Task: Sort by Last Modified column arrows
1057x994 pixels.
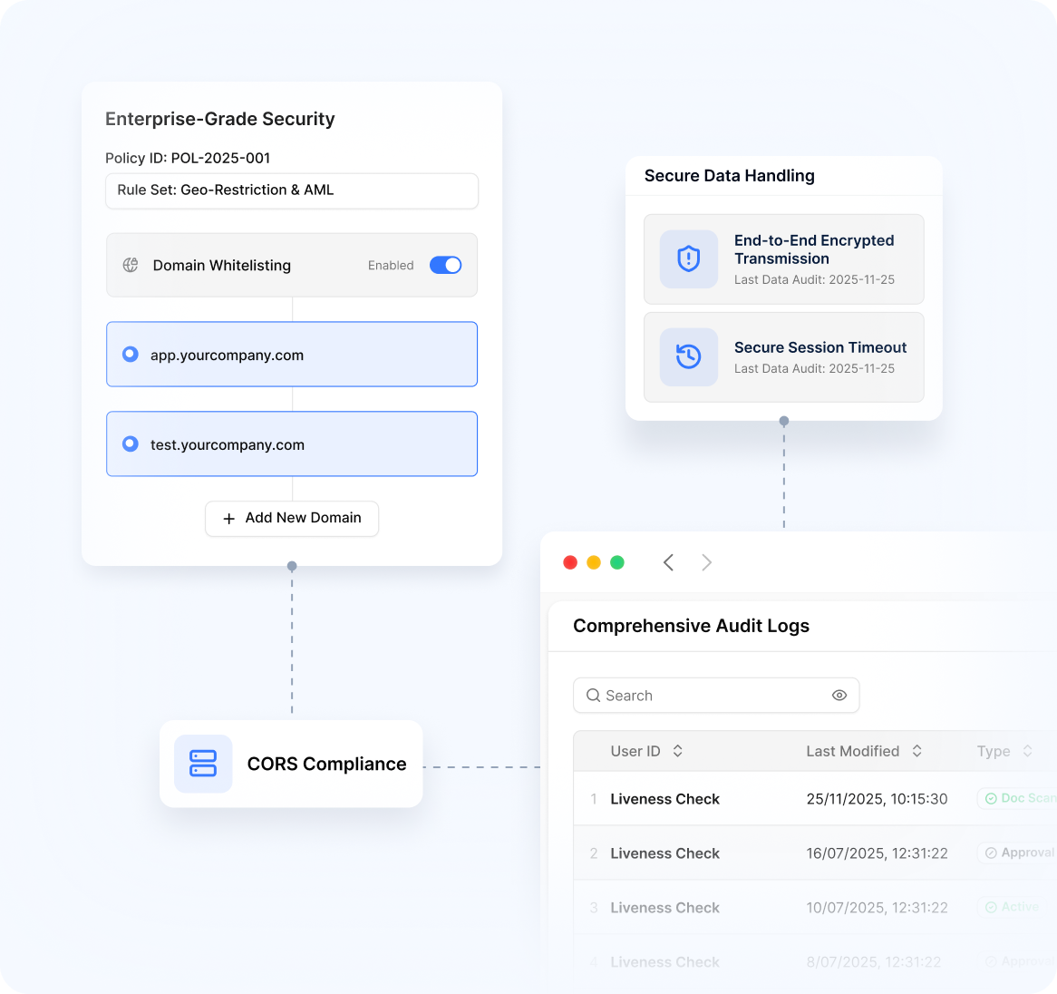Action: (x=916, y=751)
